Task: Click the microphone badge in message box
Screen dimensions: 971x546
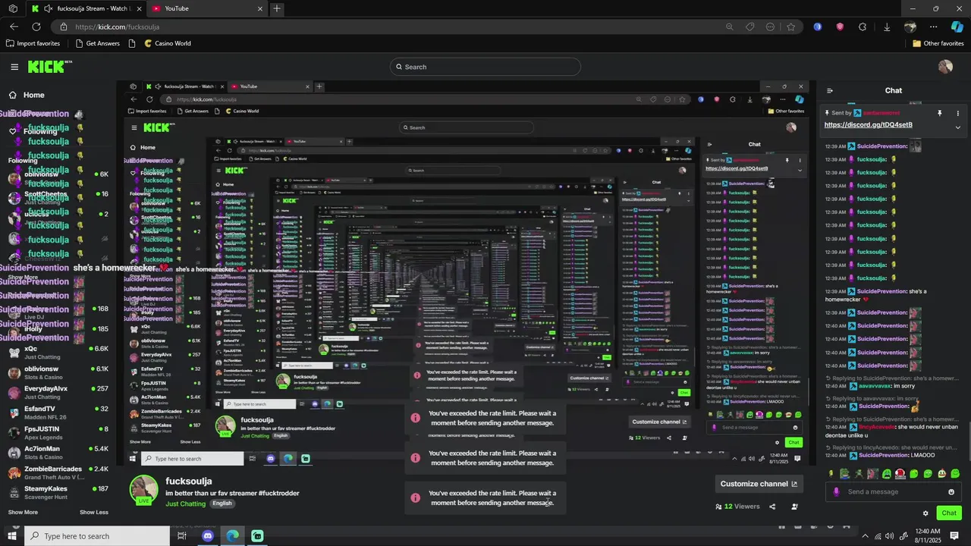Action: click(836, 491)
